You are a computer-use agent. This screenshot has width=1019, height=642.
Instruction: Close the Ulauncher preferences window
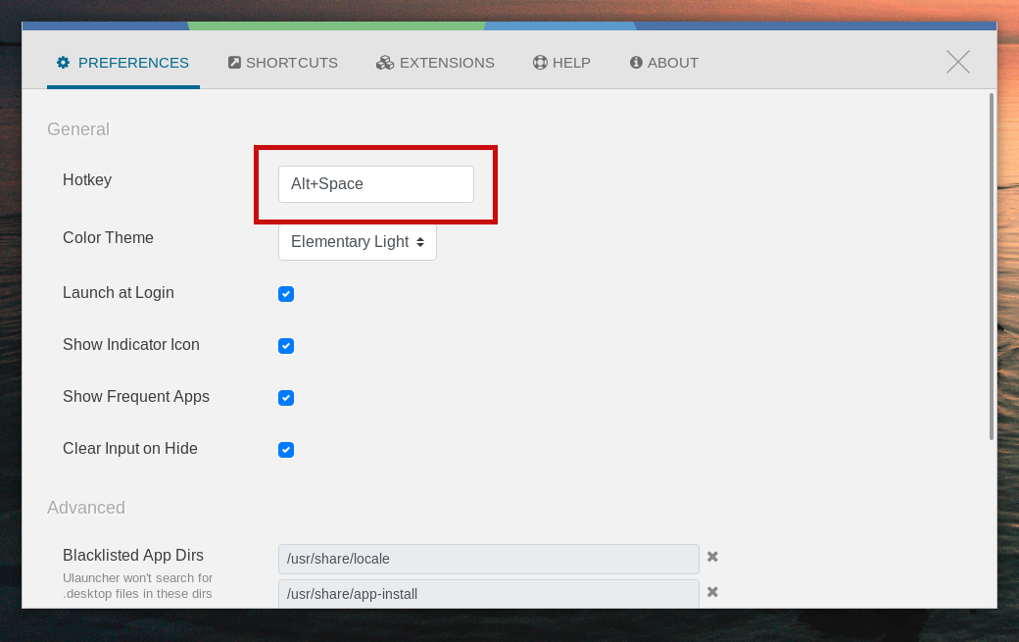(957, 62)
